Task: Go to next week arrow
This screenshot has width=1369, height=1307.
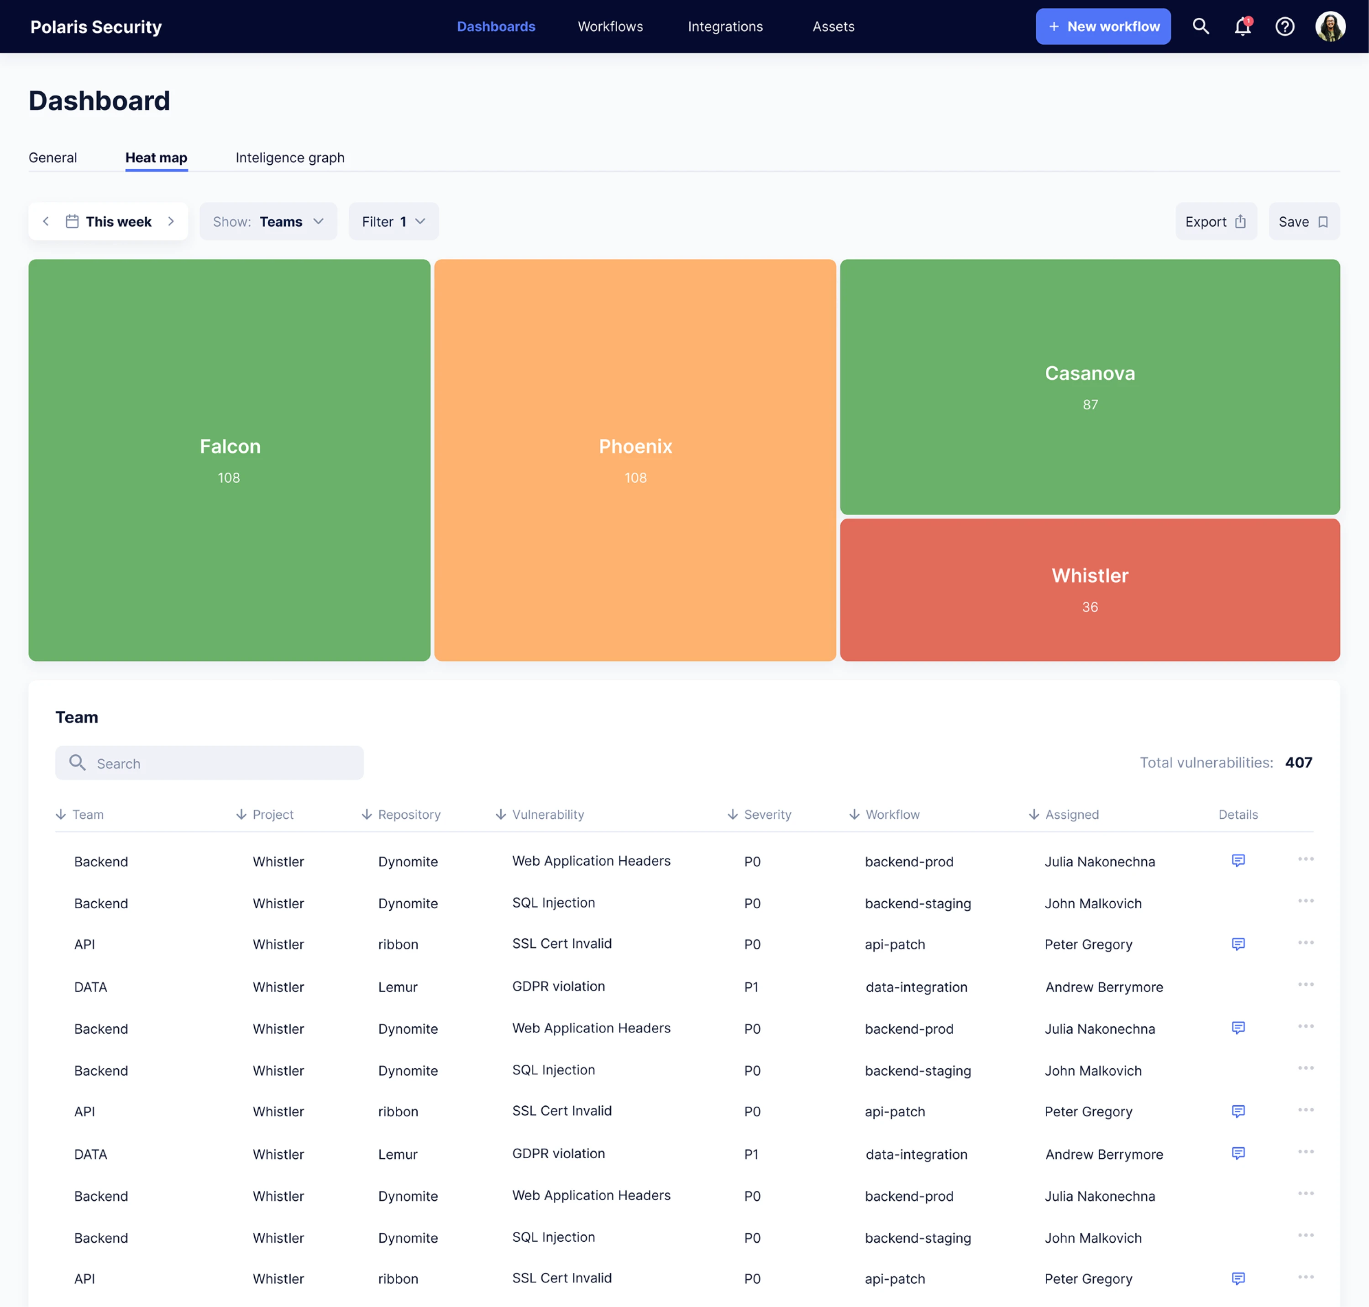Action: [171, 221]
